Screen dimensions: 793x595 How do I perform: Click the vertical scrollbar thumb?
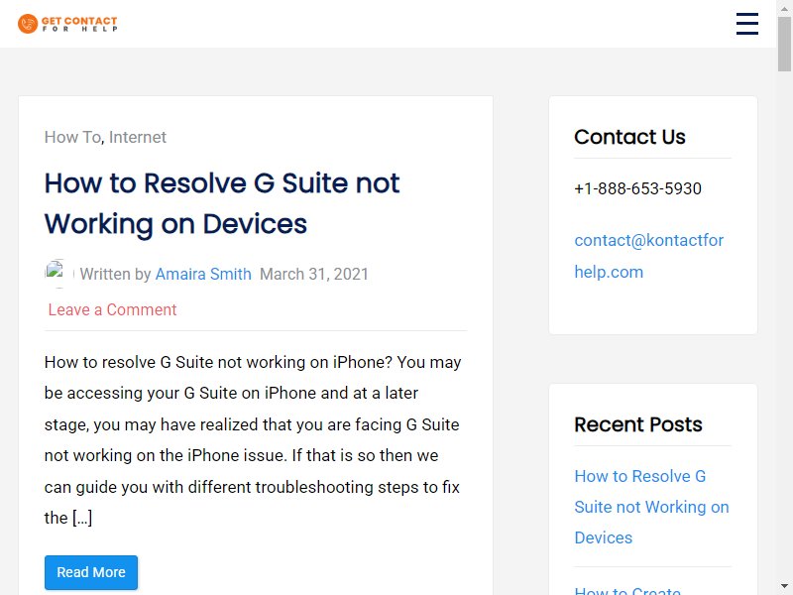[x=784, y=44]
